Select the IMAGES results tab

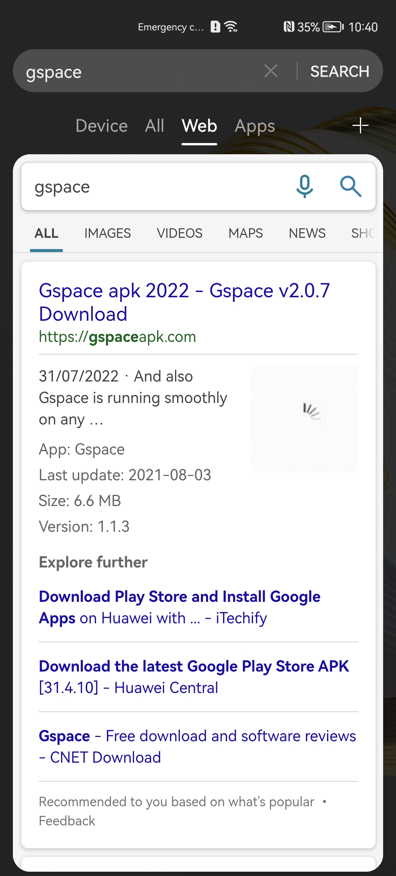107,233
